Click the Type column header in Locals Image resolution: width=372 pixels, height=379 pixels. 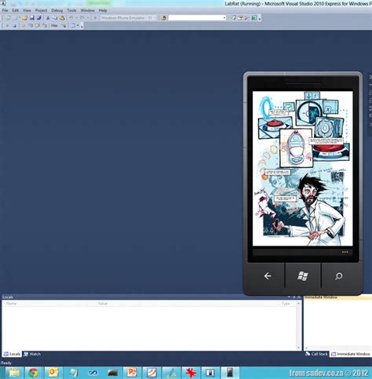(288, 304)
